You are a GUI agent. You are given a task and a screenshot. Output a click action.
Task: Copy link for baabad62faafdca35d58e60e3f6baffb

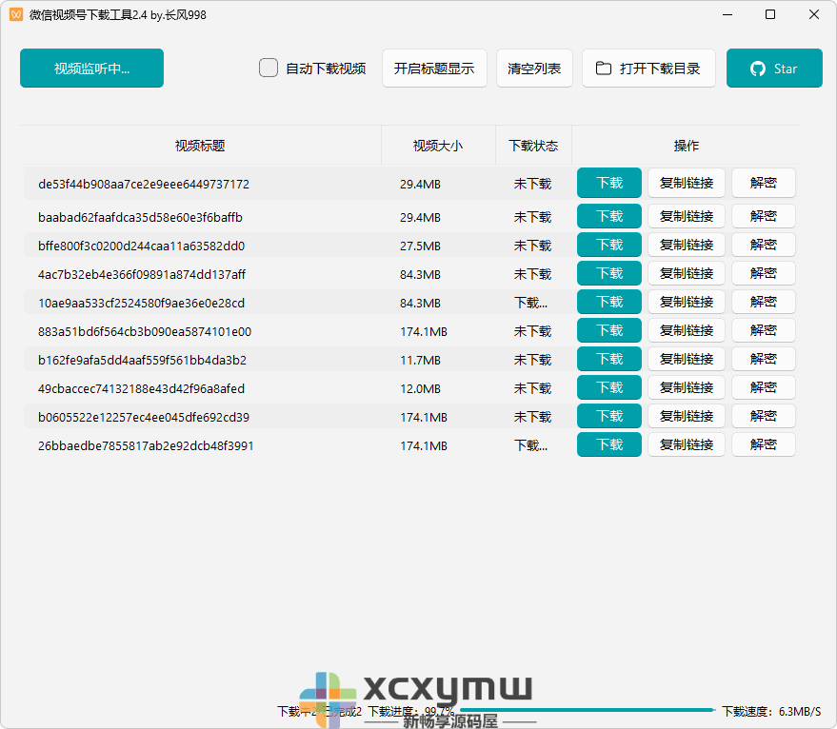coord(686,216)
